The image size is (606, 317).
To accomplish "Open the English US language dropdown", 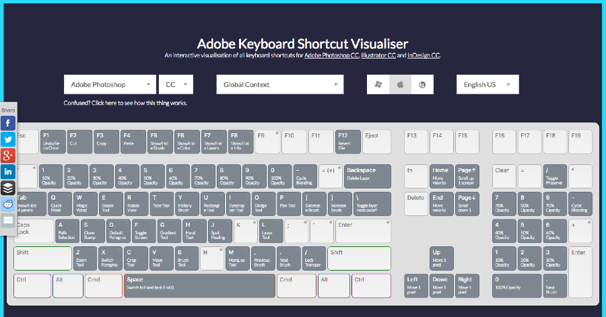I will (x=487, y=85).
